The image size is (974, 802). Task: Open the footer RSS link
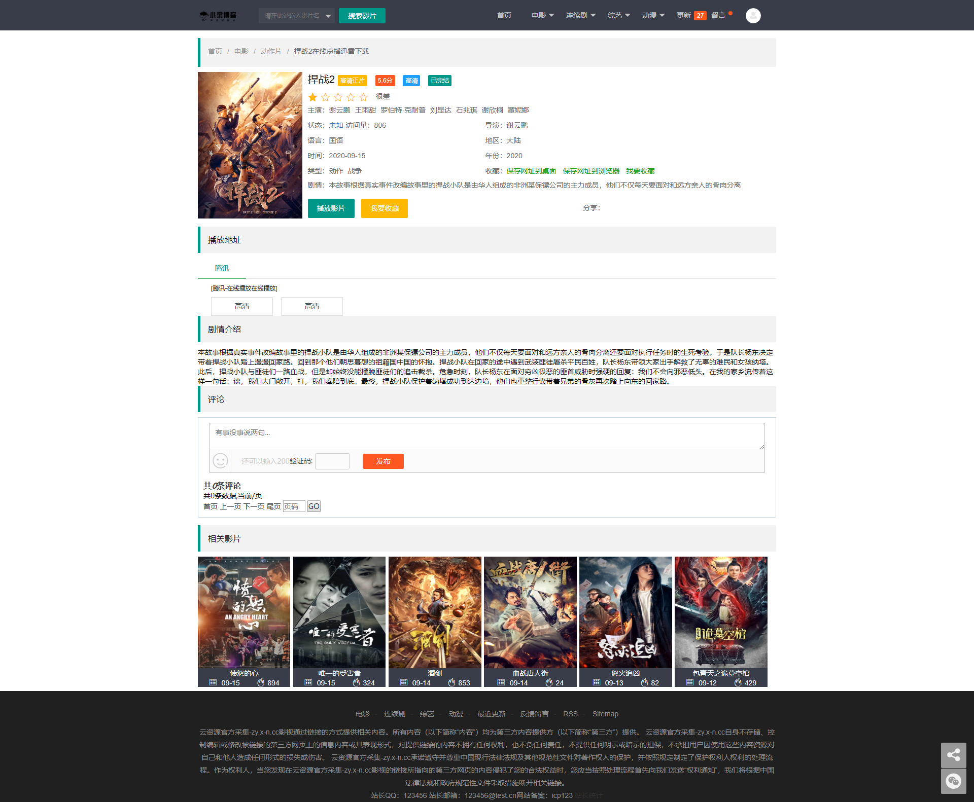pyautogui.click(x=570, y=714)
